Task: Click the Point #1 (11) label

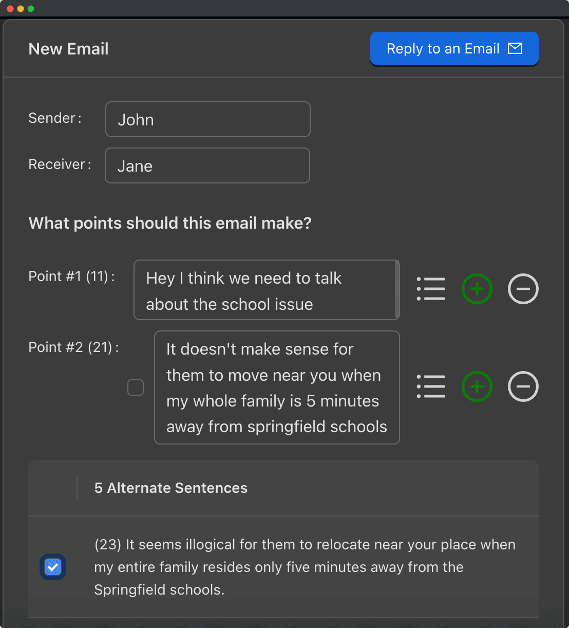Action: pyautogui.click(x=71, y=276)
